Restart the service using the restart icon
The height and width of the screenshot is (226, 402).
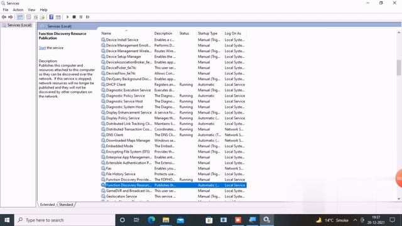(x=88, y=17)
